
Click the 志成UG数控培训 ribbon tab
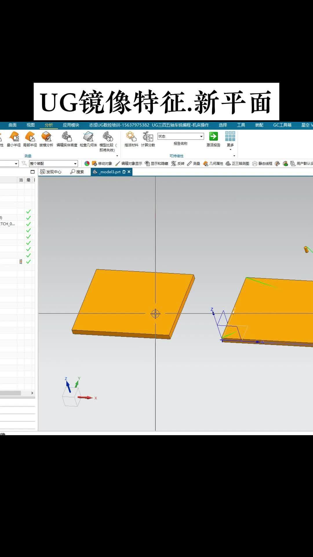(x=119, y=125)
